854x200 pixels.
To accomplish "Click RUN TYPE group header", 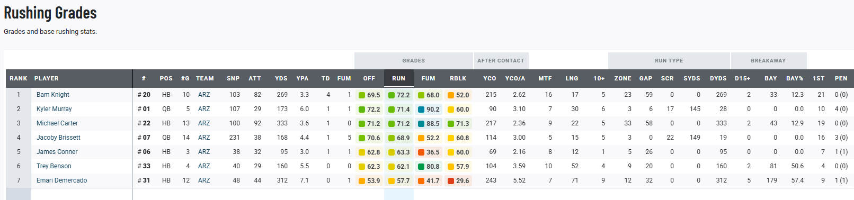I will pyautogui.click(x=669, y=61).
